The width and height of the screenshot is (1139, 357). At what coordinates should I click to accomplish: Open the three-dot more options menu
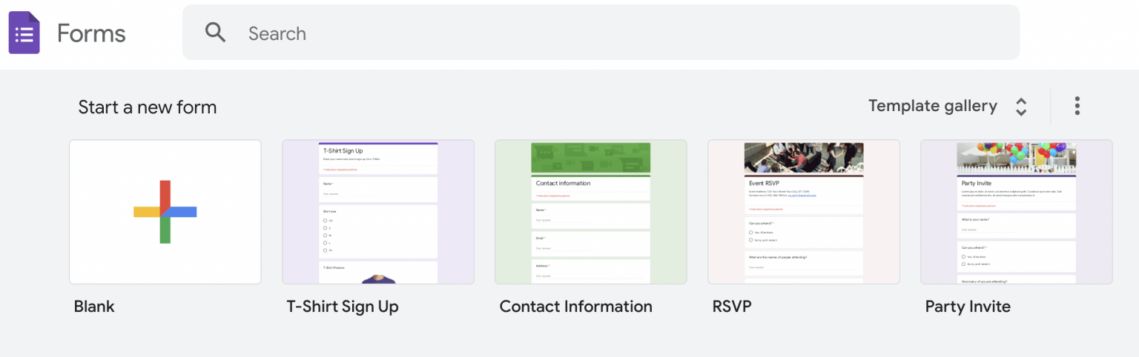(1077, 106)
